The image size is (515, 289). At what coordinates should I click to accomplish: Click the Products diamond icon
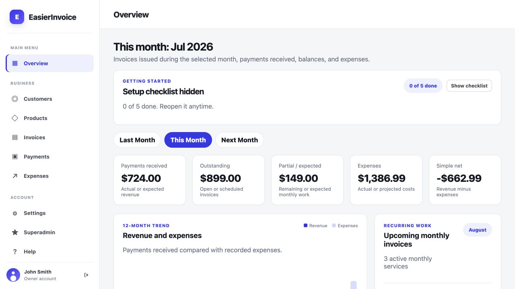(x=15, y=118)
